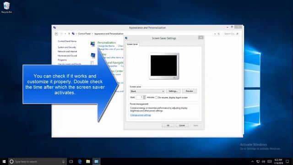Go up one level in Control Panel

coord(69,33)
